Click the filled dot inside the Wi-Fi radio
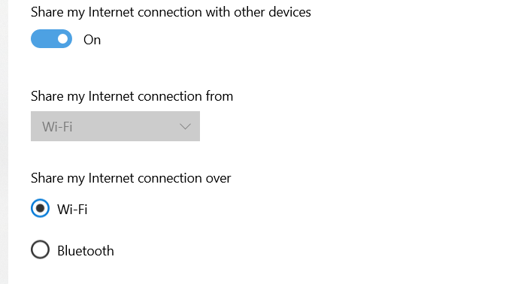The width and height of the screenshot is (527, 284). click(x=40, y=208)
